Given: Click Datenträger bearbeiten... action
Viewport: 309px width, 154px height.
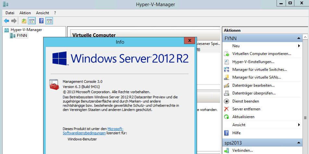Looking at the screenshot, I should click(x=253, y=85).
